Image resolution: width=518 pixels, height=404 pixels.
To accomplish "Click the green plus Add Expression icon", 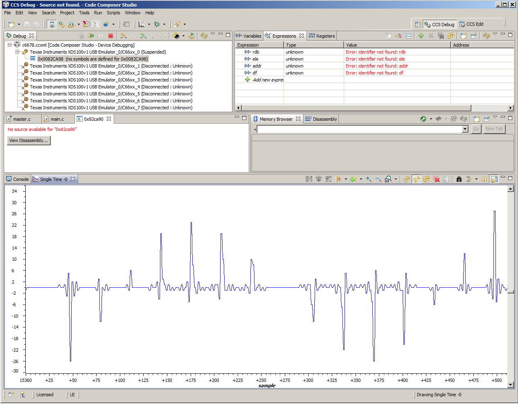I will coord(421,36).
